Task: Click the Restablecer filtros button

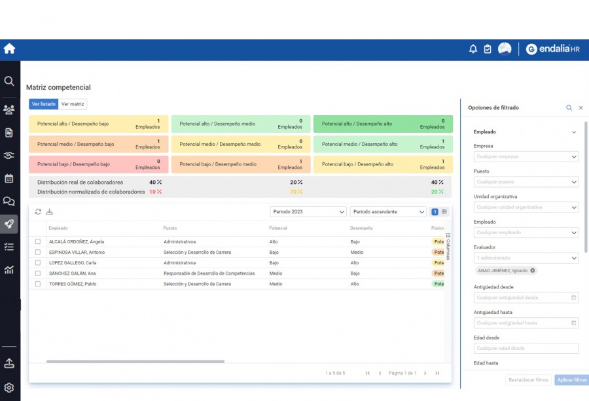Action: (x=528, y=380)
